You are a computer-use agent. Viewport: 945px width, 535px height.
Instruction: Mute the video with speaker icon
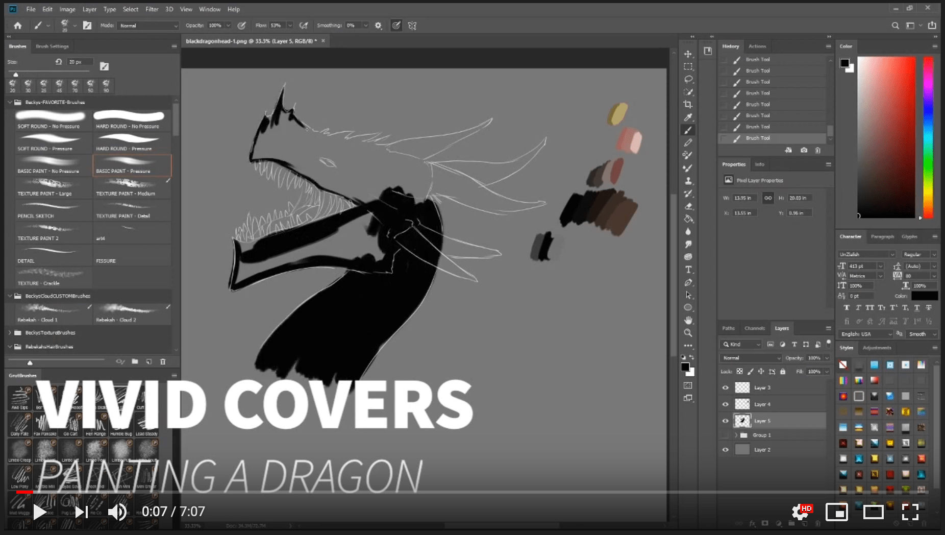[118, 512]
